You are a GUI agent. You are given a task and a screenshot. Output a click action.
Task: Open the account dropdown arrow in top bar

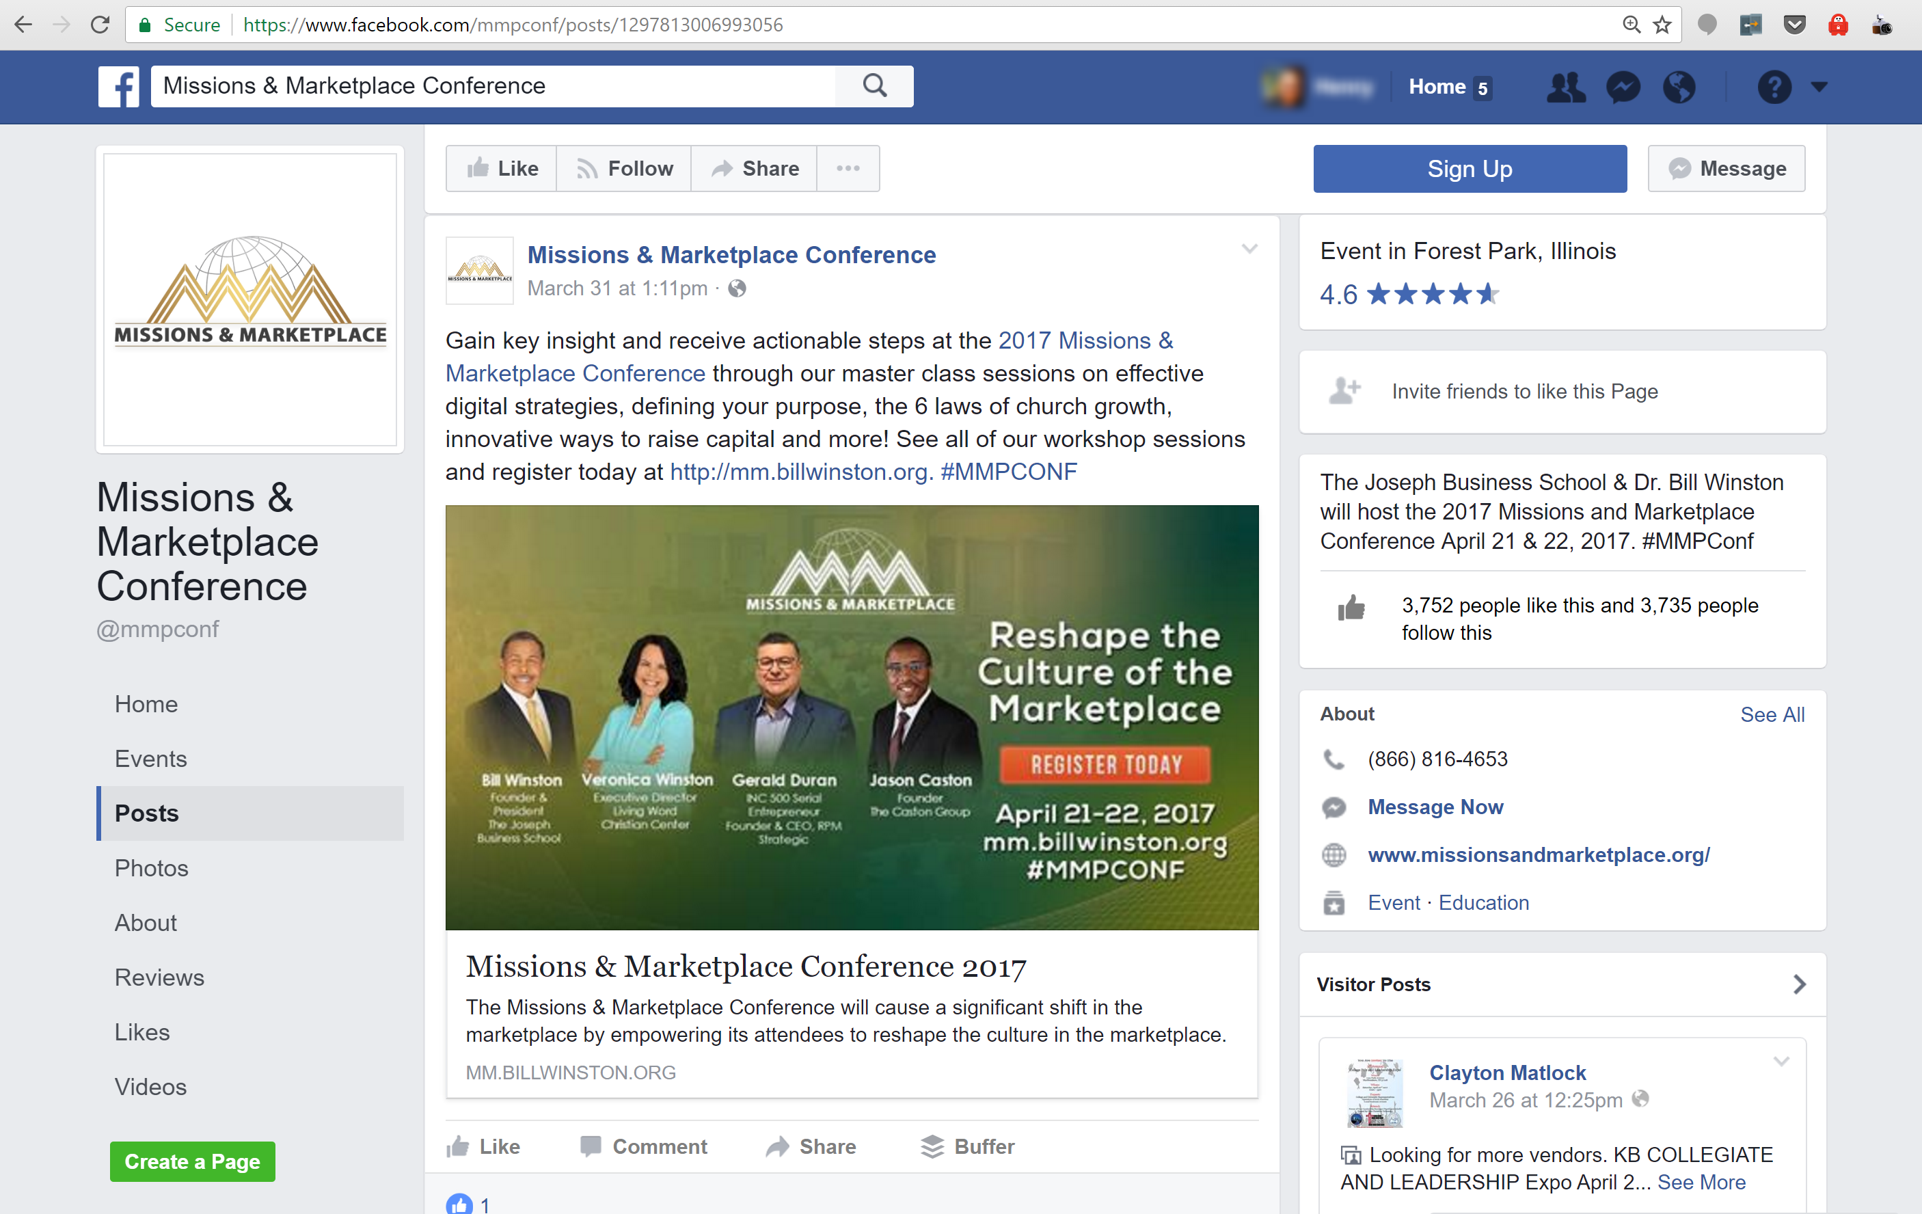pos(1819,87)
